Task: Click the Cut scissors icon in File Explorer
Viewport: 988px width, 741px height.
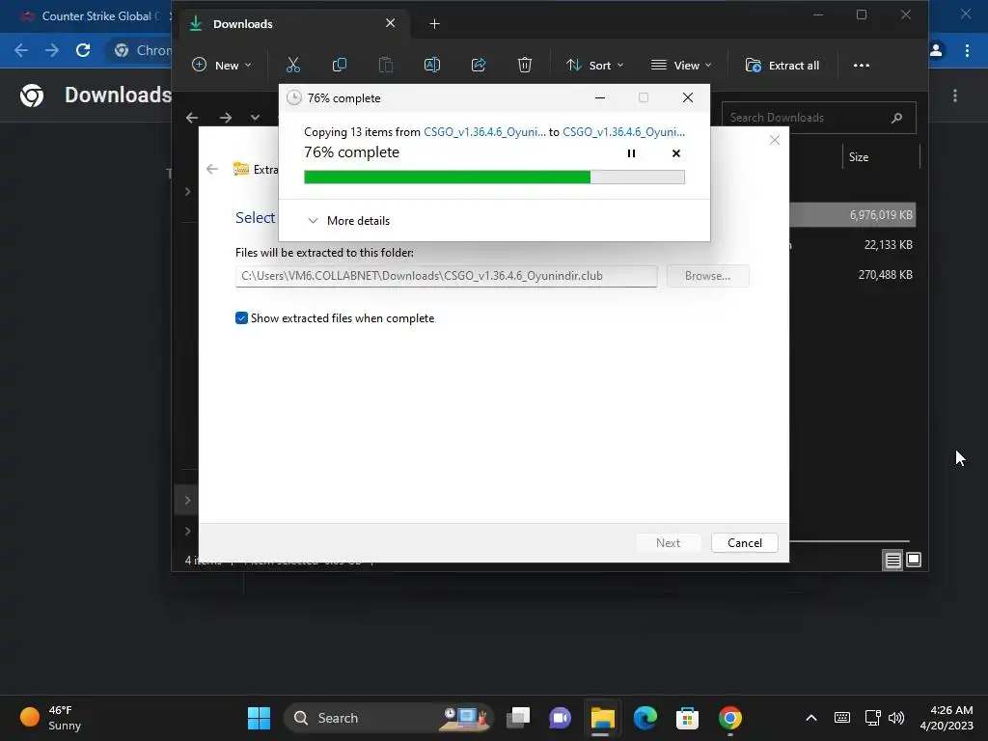Action: tap(293, 65)
